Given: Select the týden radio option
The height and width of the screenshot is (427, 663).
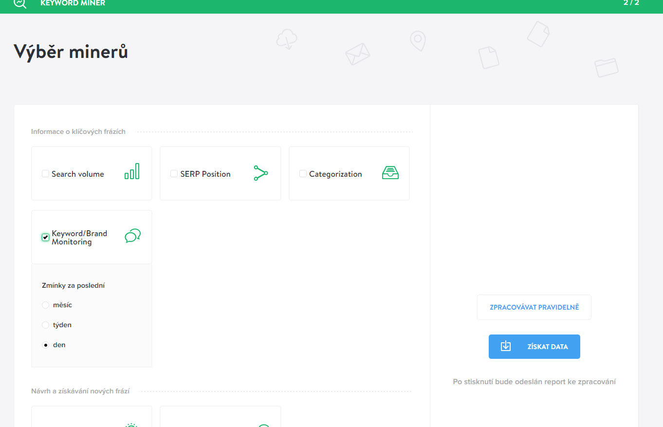Looking at the screenshot, I should (45, 325).
